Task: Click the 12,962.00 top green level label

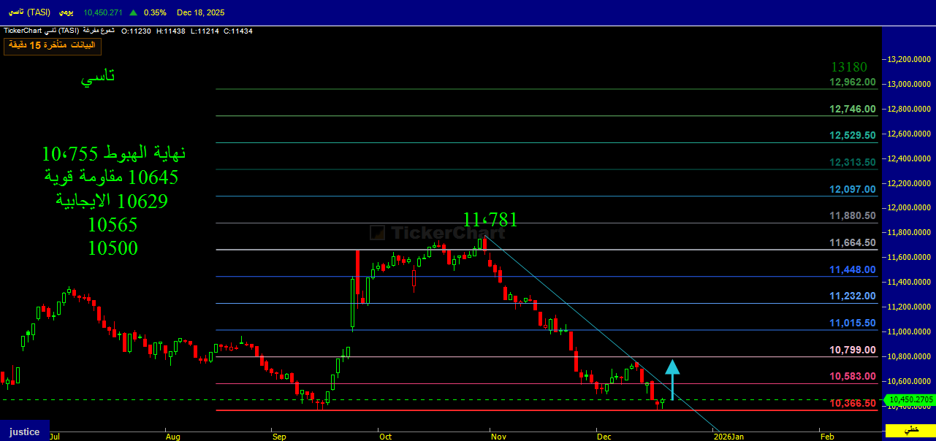Action: pyautogui.click(x=853, y=82)
